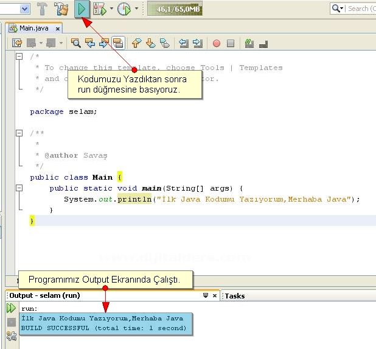Close the Main.java tab
The height and width of the screenshot is (349, 376).
click(58, 29)
